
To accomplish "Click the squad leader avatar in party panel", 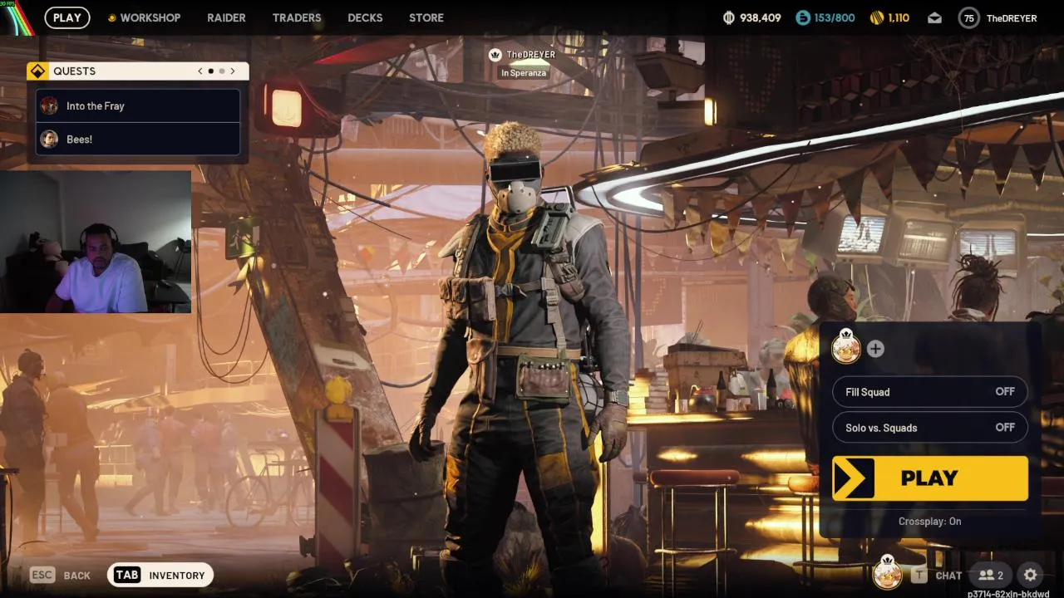I will [x=846, y=346].
